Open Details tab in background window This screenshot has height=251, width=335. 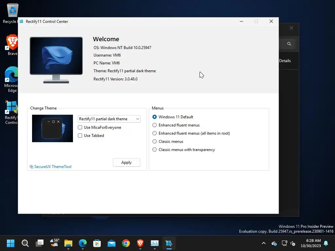285,61
